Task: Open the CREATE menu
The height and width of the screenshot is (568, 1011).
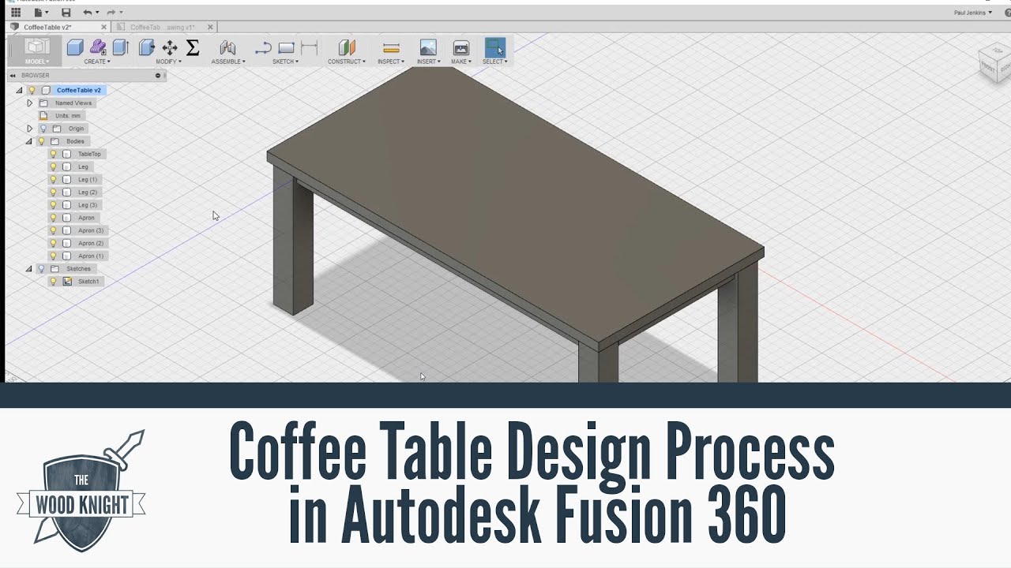Action: tap(96, 62)
